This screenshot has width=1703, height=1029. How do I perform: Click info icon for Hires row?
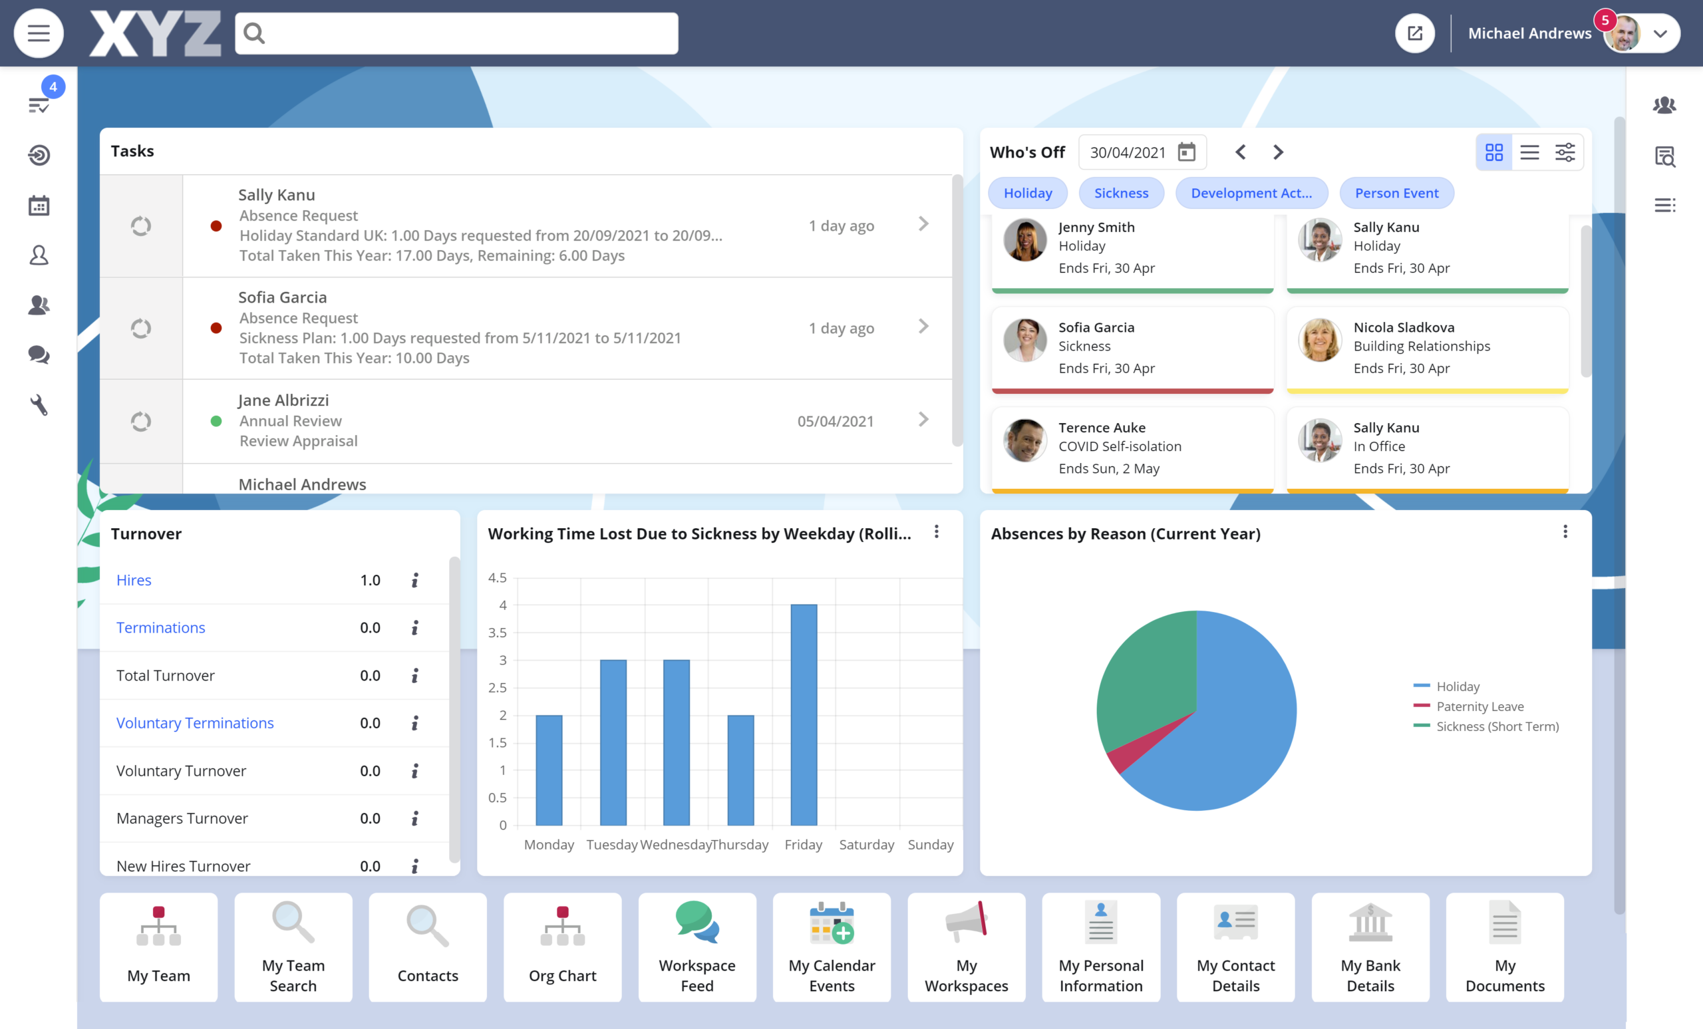[414, 581]
